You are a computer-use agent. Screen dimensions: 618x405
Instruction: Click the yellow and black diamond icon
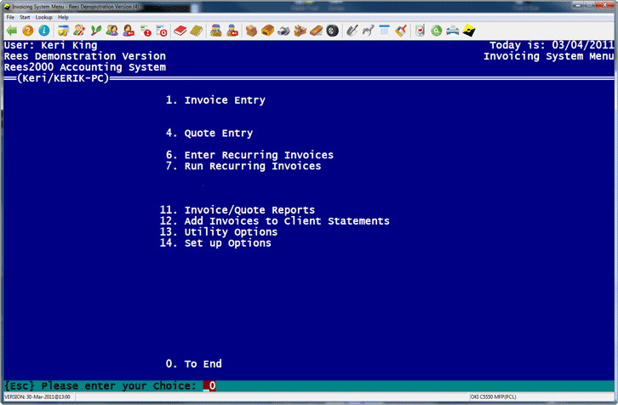pos(468,31)
